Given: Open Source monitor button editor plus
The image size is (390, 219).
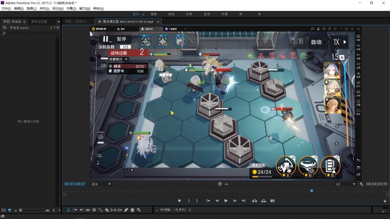Looking at the screenshot, I should 385,201.
